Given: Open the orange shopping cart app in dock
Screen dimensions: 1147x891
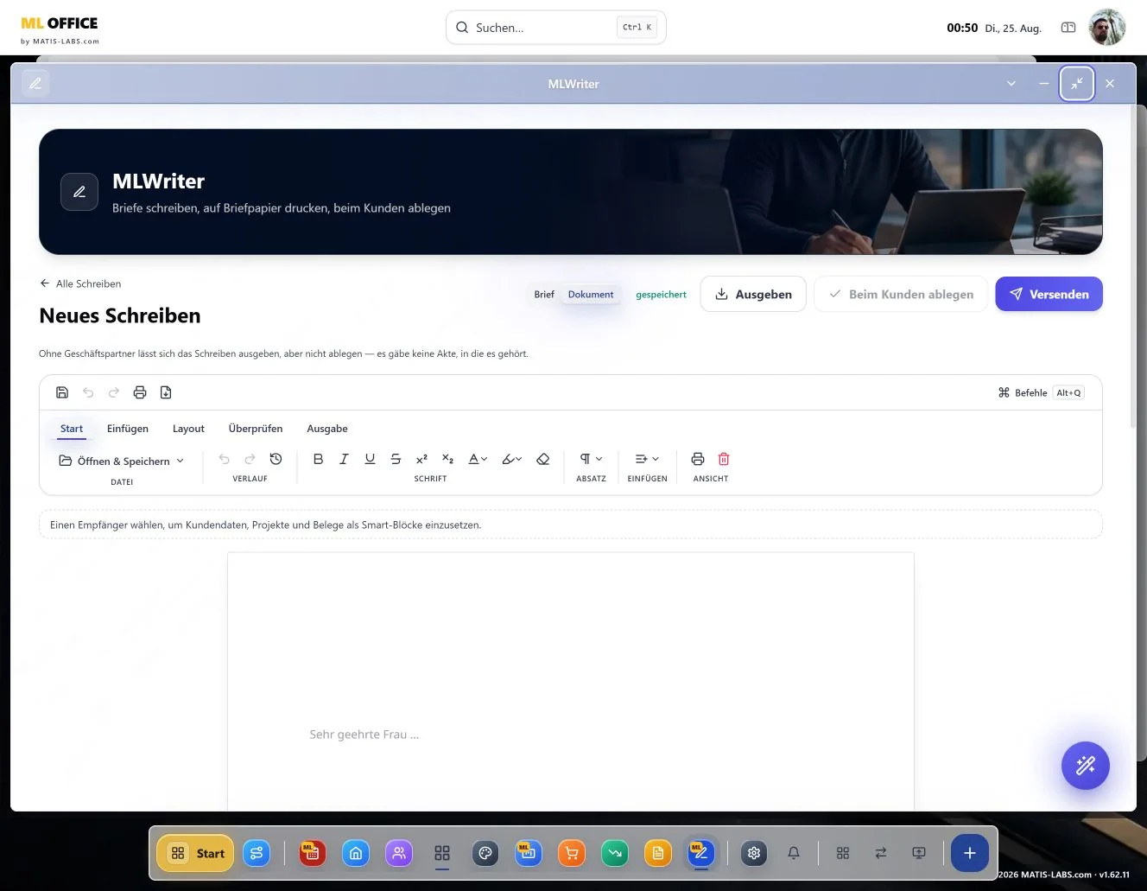Looking at the screenshot, I should (572, 854).
